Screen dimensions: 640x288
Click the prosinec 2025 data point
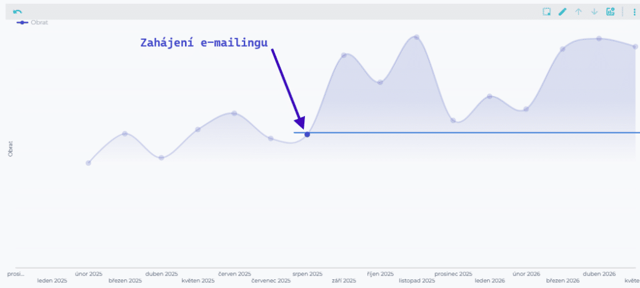[x=453, y=120]
